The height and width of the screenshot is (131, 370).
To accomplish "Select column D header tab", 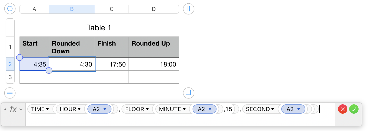I will 154,9.
